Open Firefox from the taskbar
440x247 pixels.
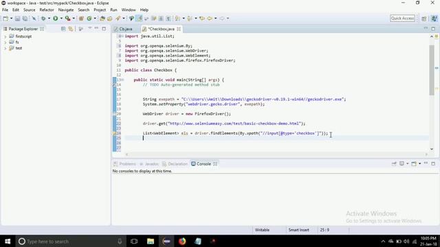182,241
